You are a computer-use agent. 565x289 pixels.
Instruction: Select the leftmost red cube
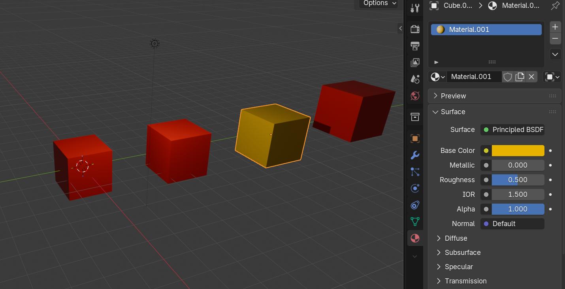click(x=83, y=167)
